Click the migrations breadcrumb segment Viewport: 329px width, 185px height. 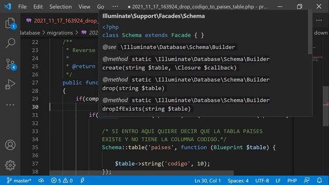[60, 33]
